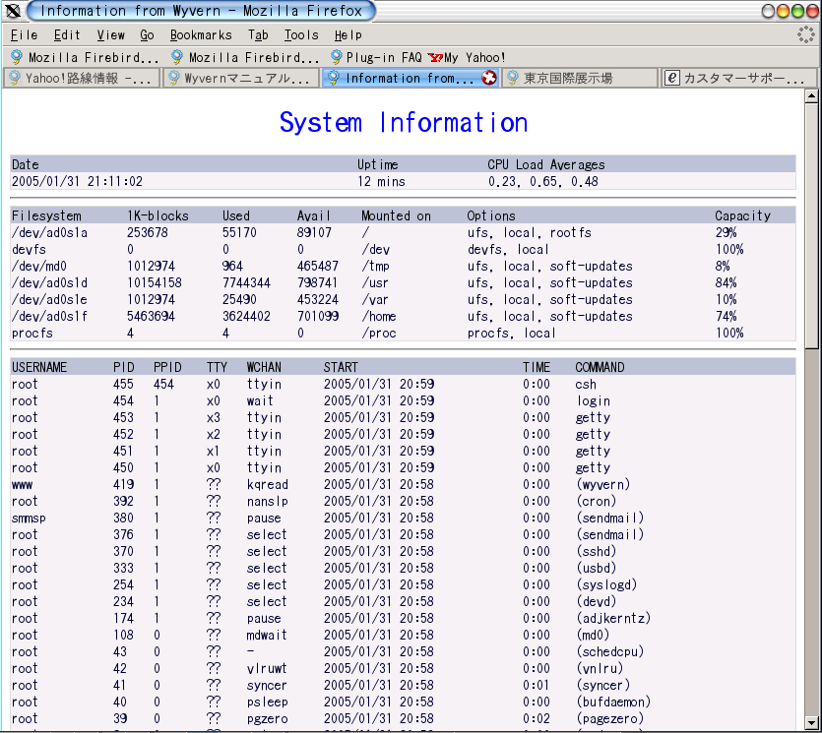Click the /tmp mount point
The image size is (822, 733).
[375, 267]
